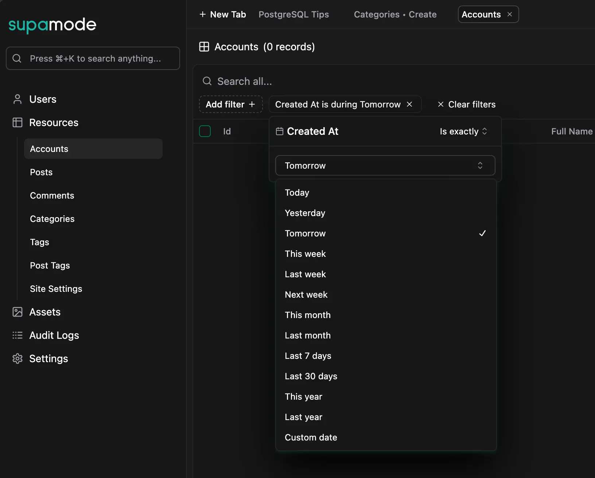The height and width of the screenshot is (478, 595).
Task: Go to Settings in the sidebar
Action: (48, 358)
